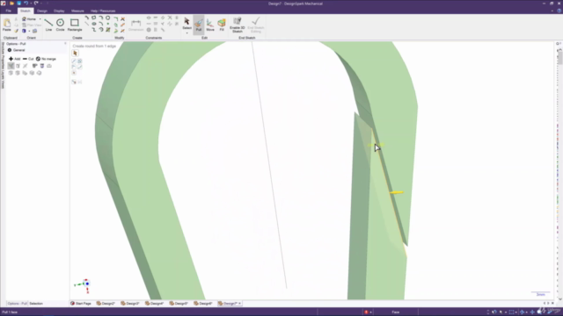563x316 pixels.
Task: Select the Line sketch tool
Action: tap(48, 25)
